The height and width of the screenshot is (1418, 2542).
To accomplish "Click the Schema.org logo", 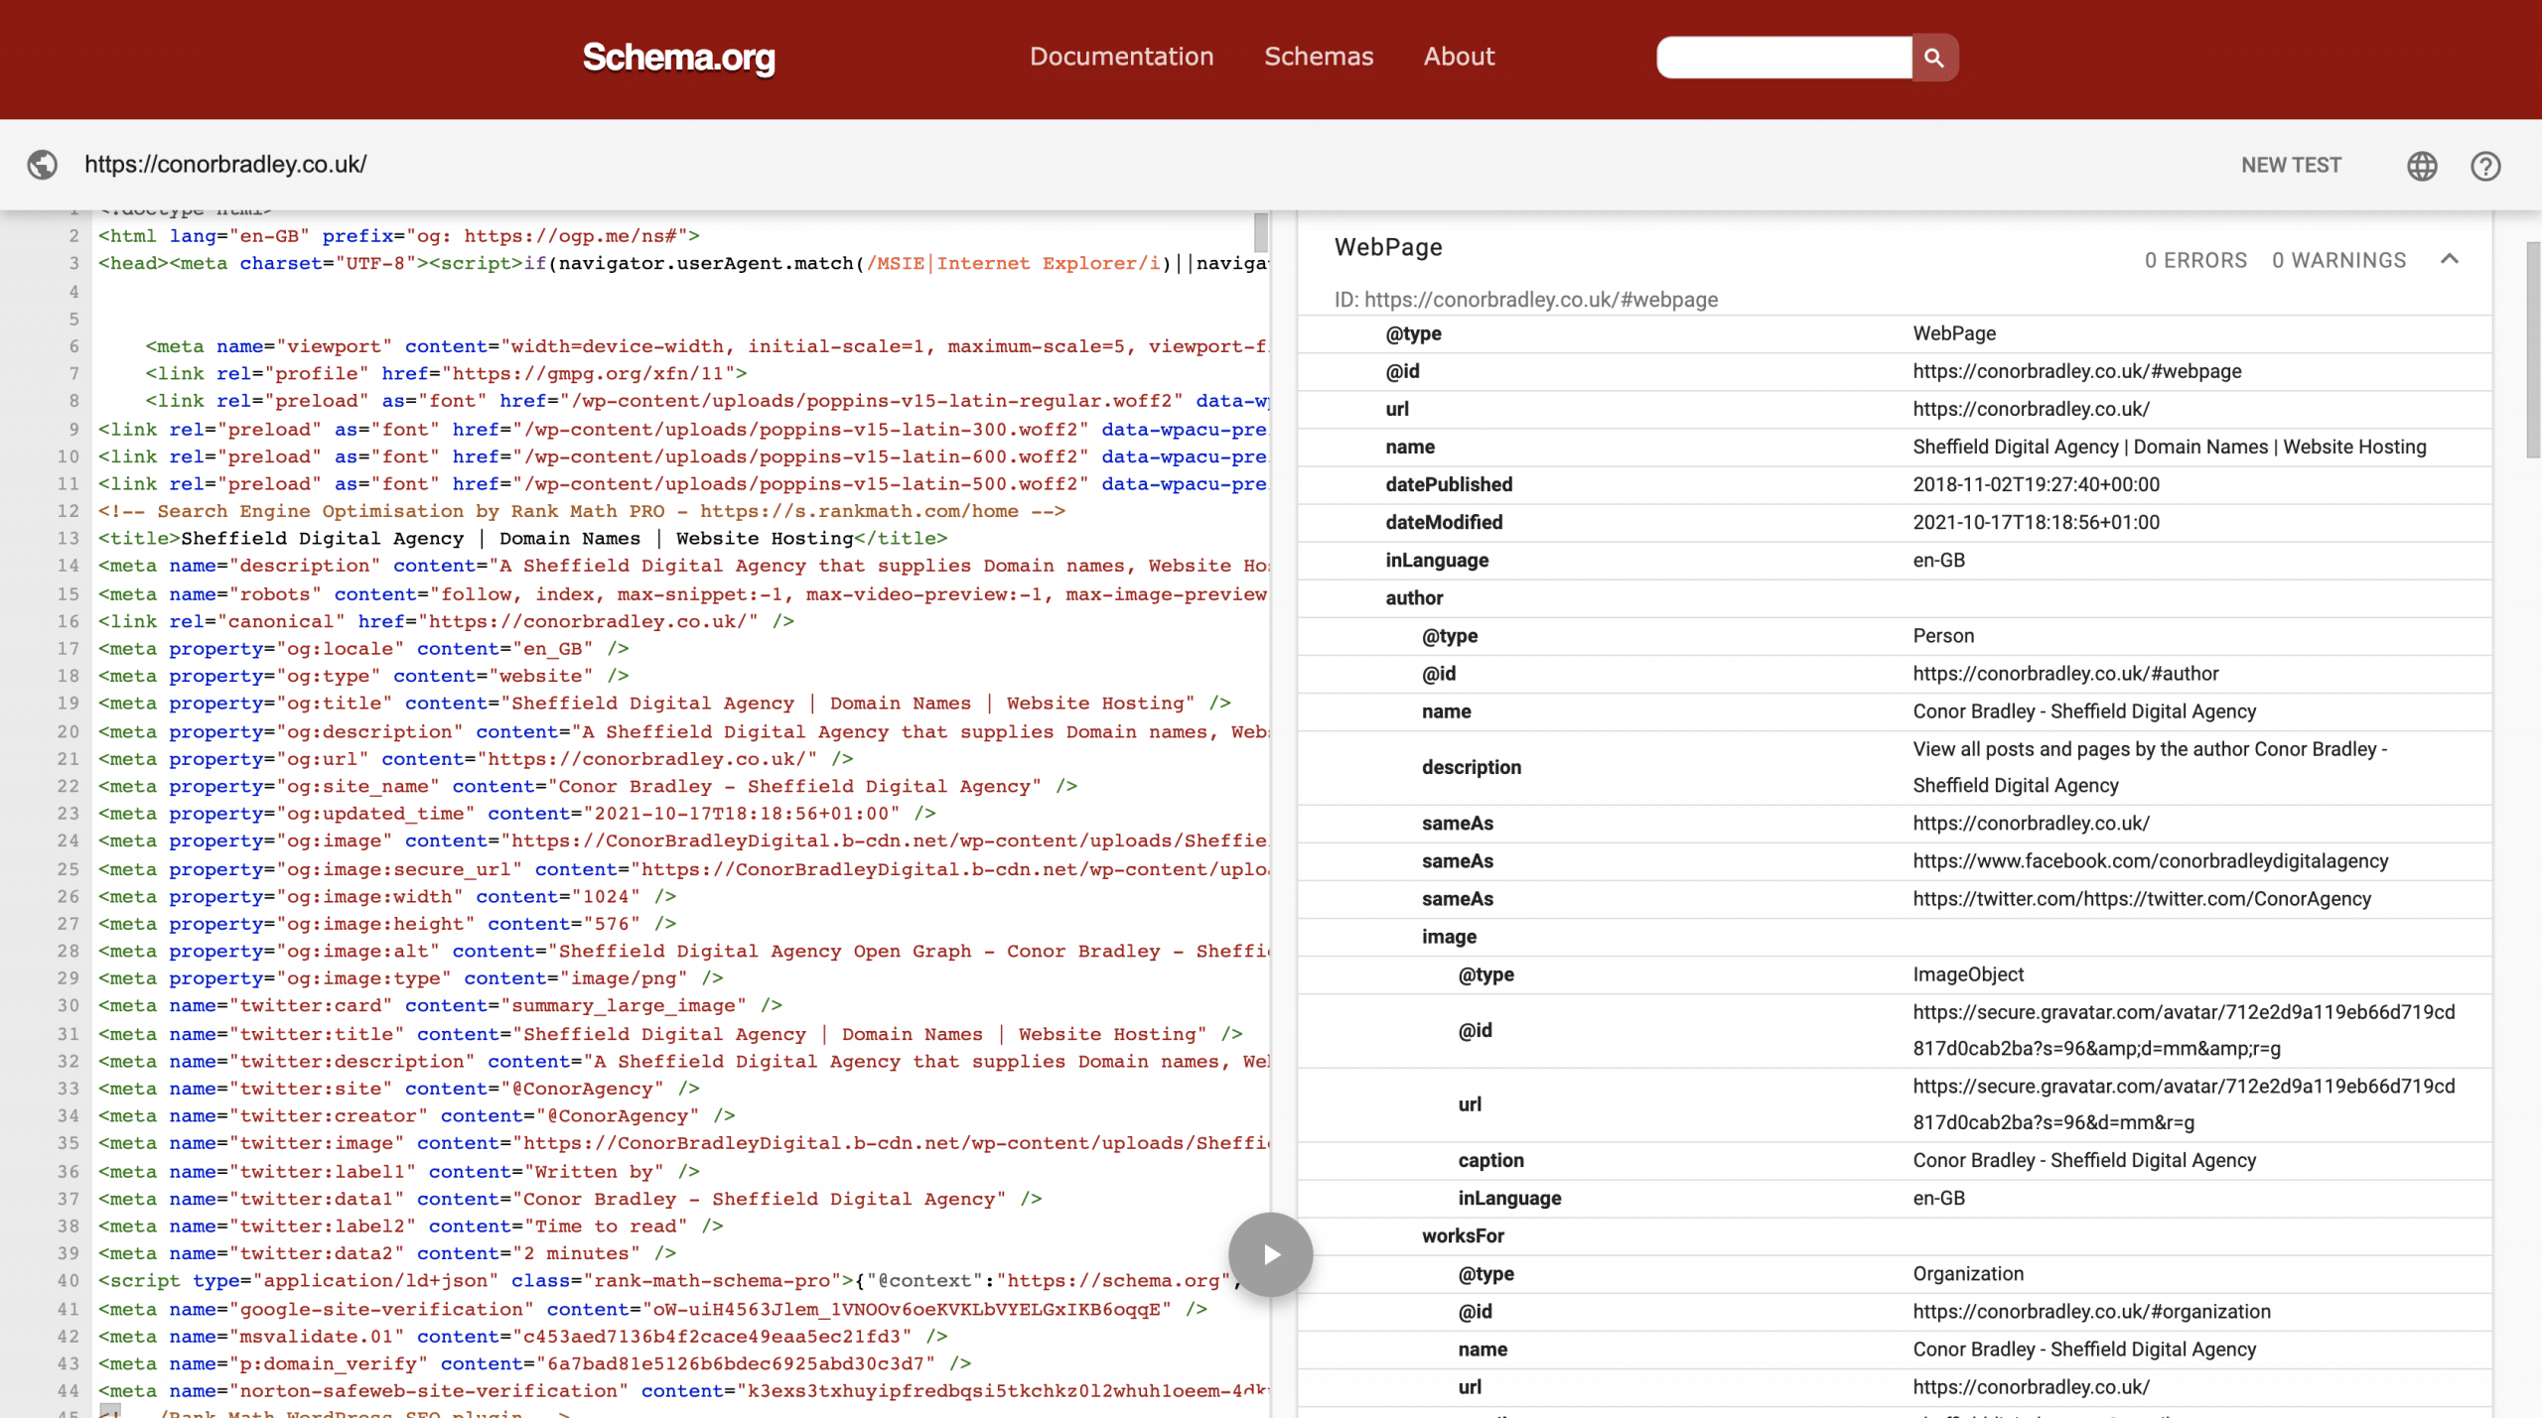I will pos(678,57).
